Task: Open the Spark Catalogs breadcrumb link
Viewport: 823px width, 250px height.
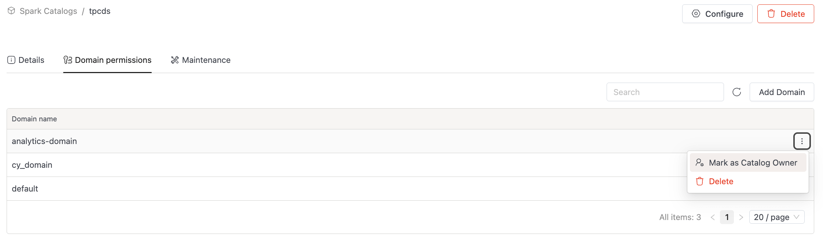Action: coord(48,11)
